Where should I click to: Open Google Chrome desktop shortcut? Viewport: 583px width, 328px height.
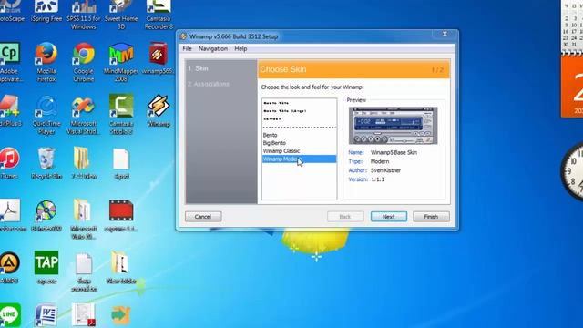point(84,62)
